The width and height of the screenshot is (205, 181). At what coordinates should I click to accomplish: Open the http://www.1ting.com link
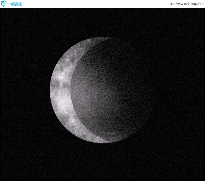point(186,4)
